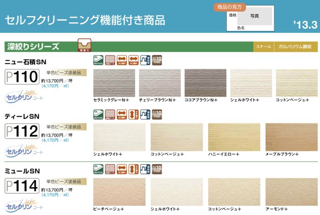Screen dimensions: 320x215
Task: Pick the メープルブラウン+ swatch
Action: [x=292, y=137]
